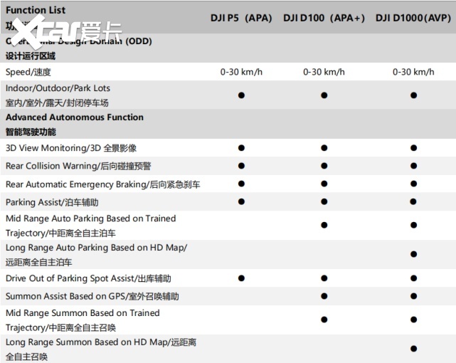Select the DJI D1000 (AVP) column header
456x363 pixels.
point(413,18)
